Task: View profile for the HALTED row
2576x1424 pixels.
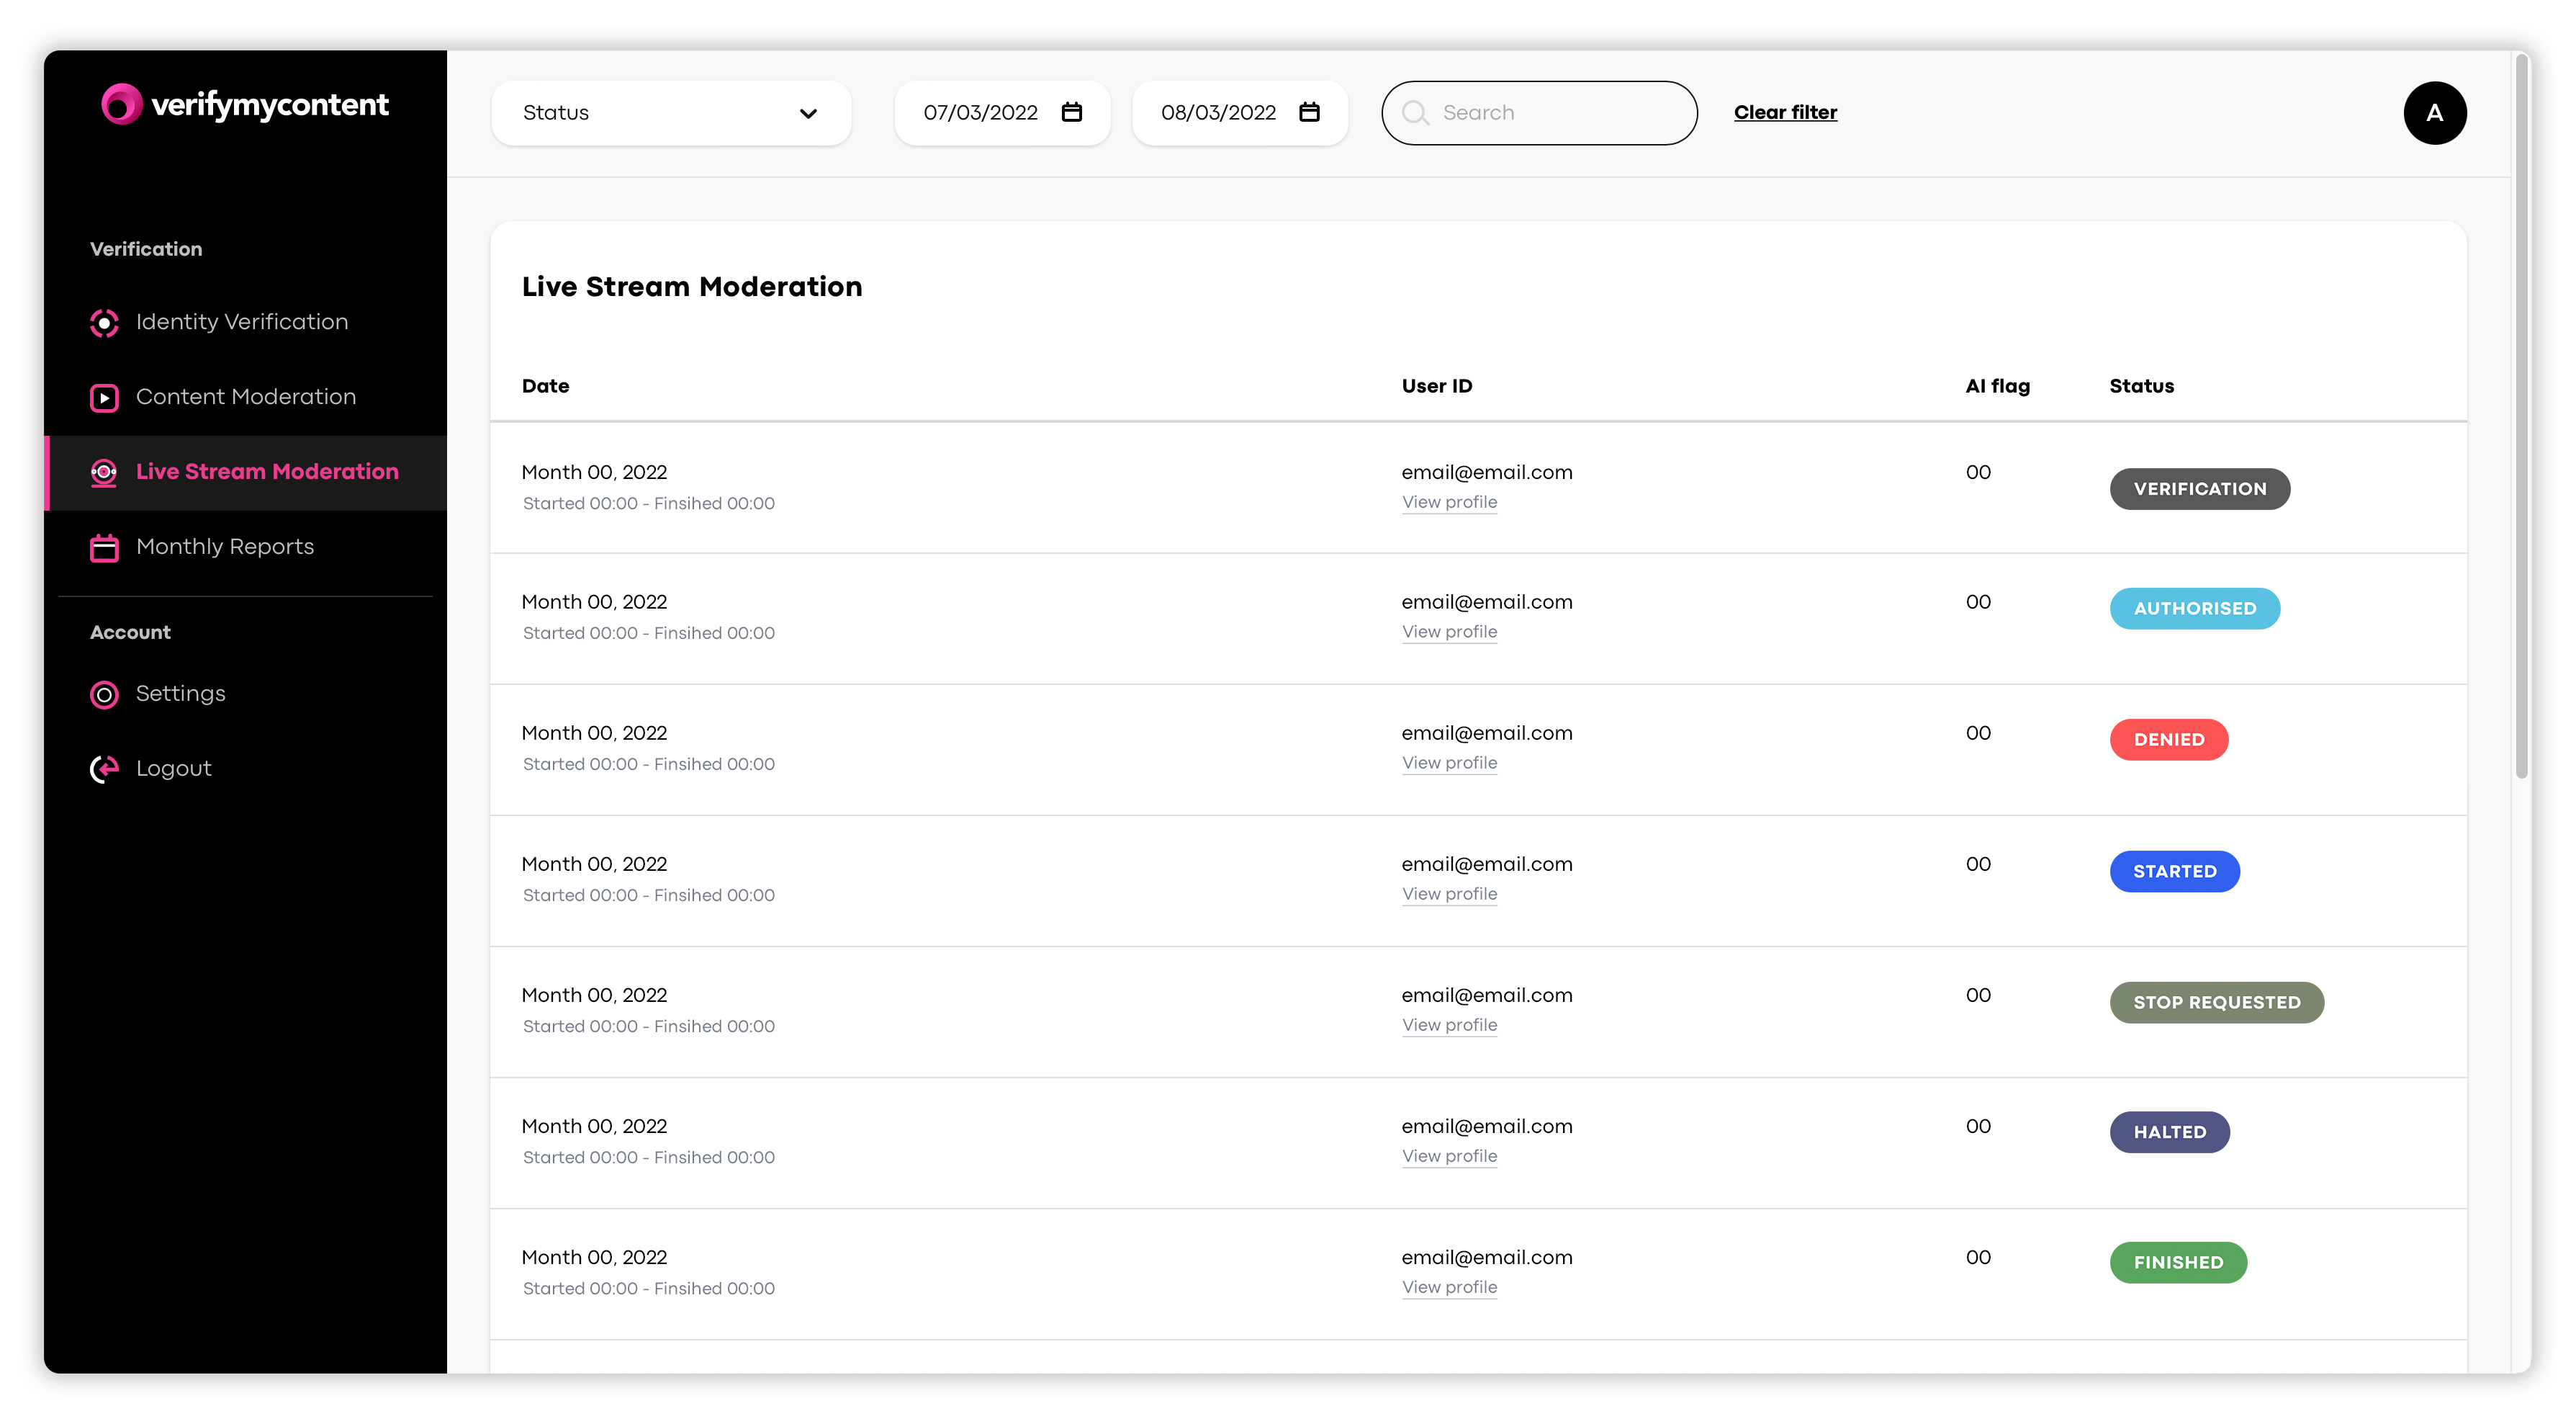Action: pyautogui.click(x=1449, y=1157)
